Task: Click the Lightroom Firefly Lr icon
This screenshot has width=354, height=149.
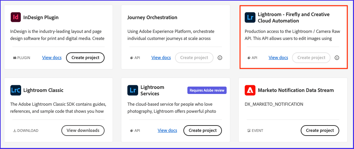Action: pyautogui.click(x=250, y=17)
